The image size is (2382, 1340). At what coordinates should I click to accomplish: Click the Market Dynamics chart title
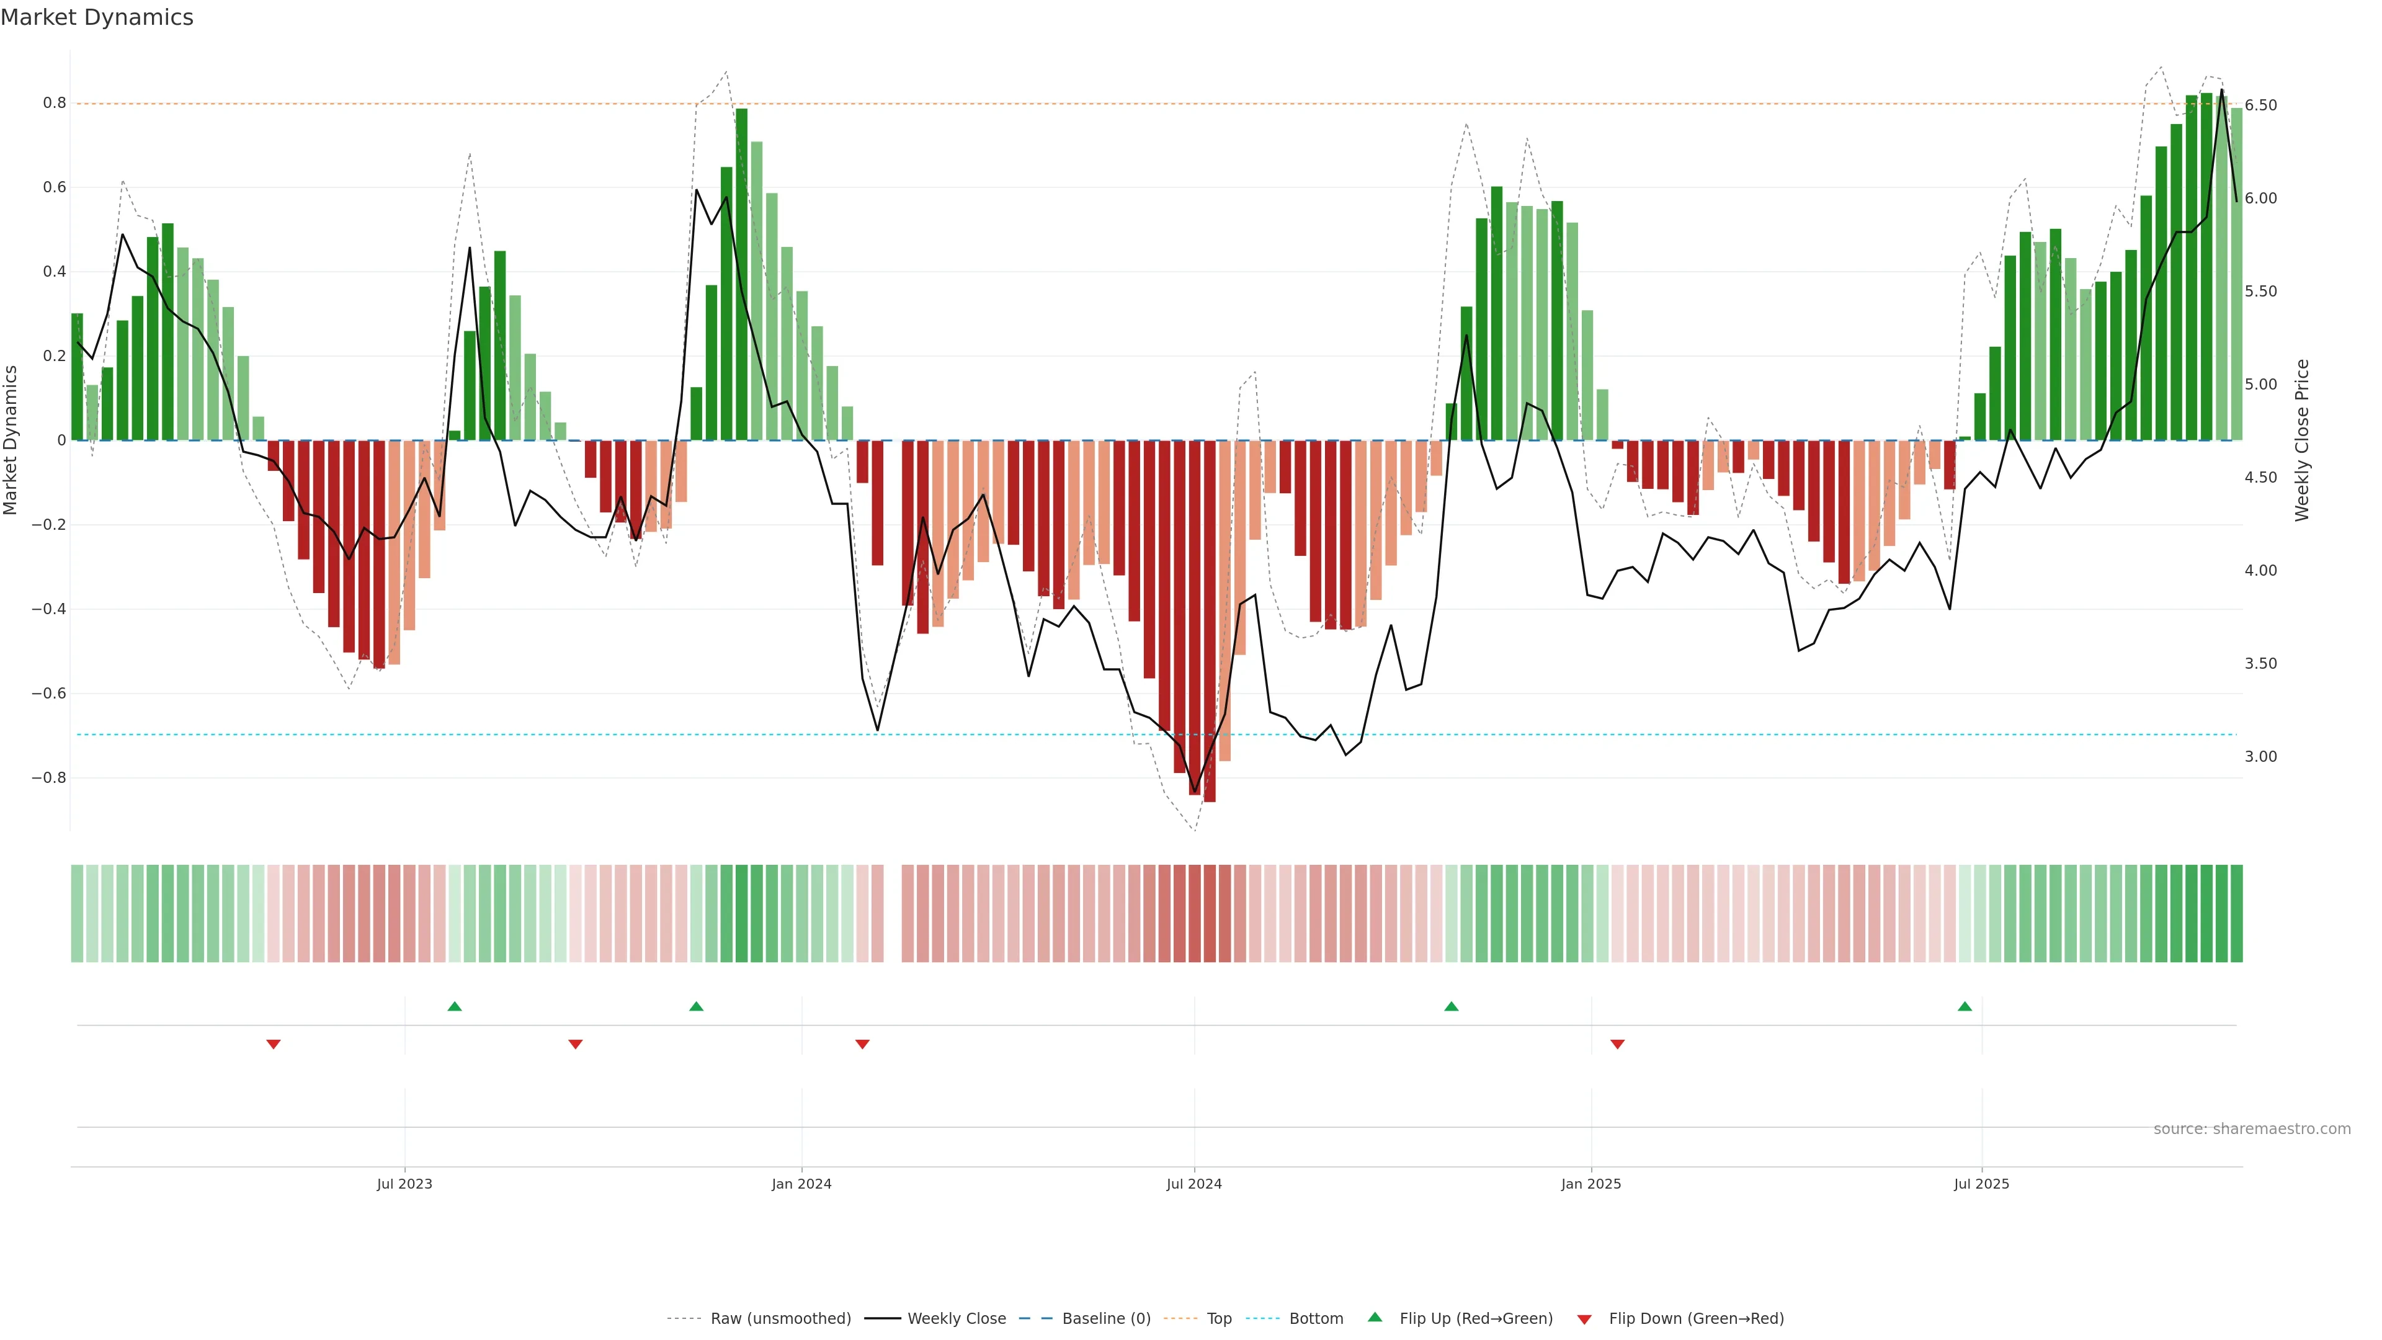click(x=97, y=17)
